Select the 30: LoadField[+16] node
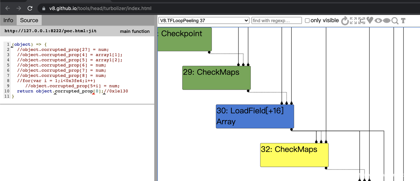The height and width of the screenshot is (181, 420). coord(255,116)
